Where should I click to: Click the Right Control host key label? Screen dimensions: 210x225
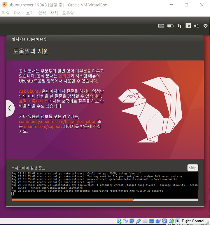[x=193, y=221]
